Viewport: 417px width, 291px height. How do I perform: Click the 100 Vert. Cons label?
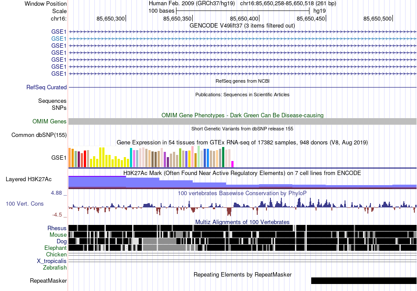point(25,204)
